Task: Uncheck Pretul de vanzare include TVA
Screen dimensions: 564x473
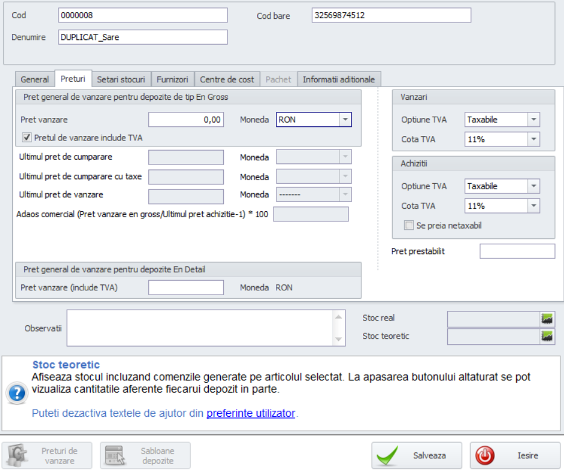Action: click(27, 137)
